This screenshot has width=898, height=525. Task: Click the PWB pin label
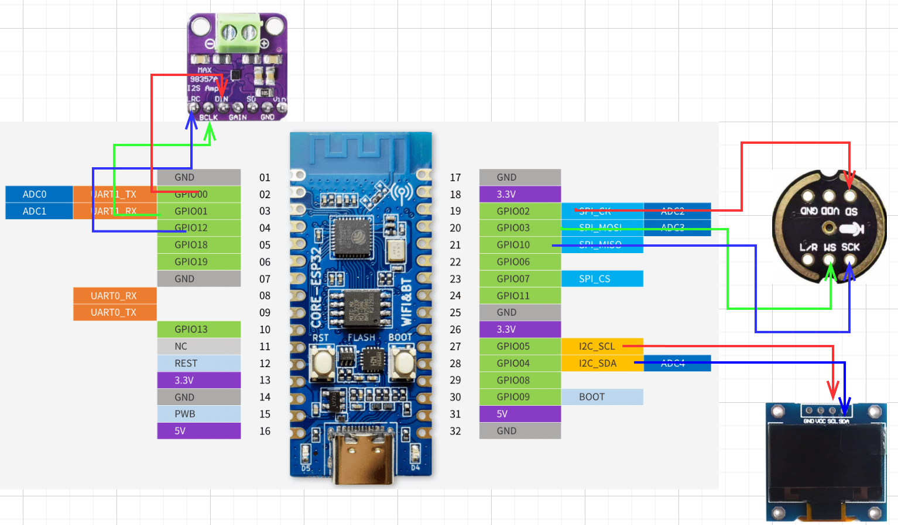(199, 414)
